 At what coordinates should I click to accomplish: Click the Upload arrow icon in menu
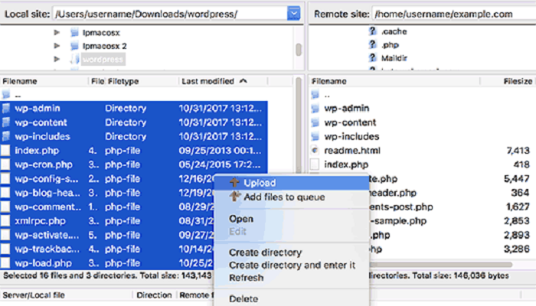click(x=234, y=182)
